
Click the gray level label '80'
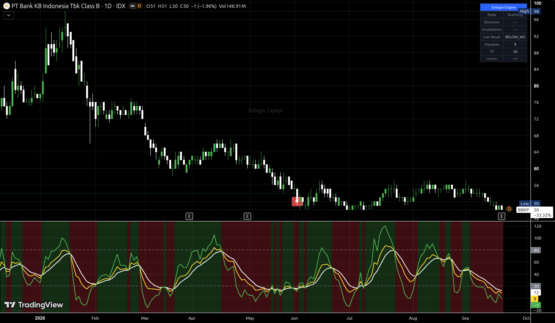(x=536, y=250)
